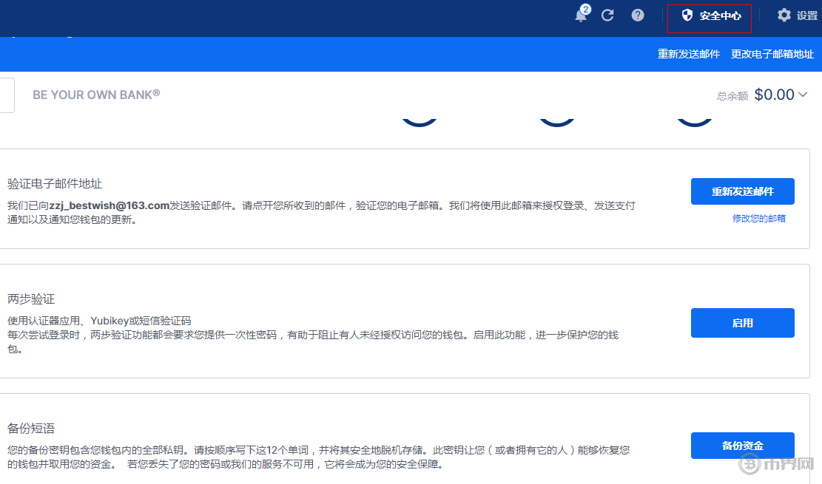Click the 修改您的邮箱 link

pyautogui.click(x=759, y=218)
